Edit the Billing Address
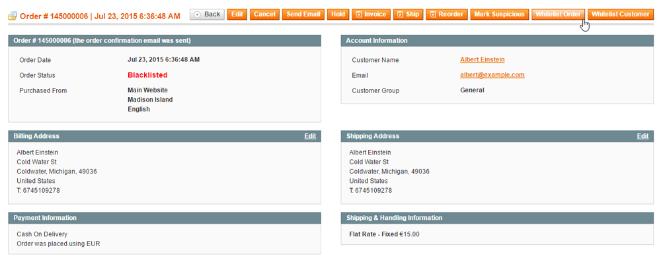This screenshot has height=264, width=661. click(x=310, y=136)
